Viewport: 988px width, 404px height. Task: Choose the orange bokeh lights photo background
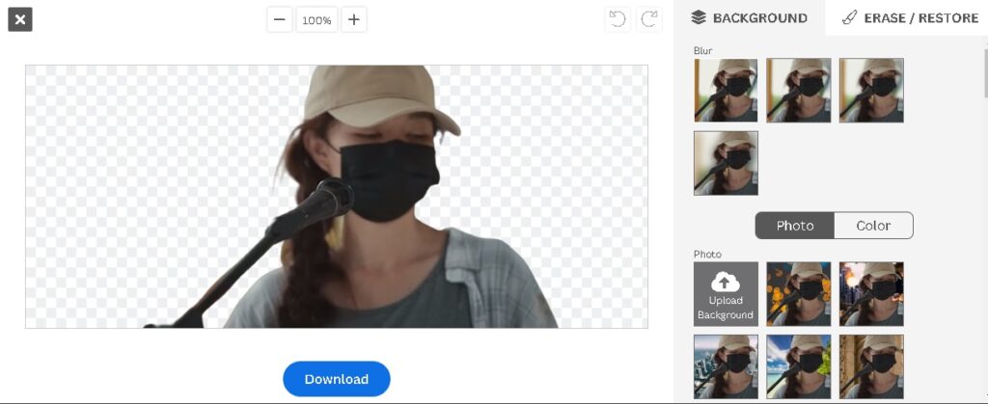[x=799, y=294]
